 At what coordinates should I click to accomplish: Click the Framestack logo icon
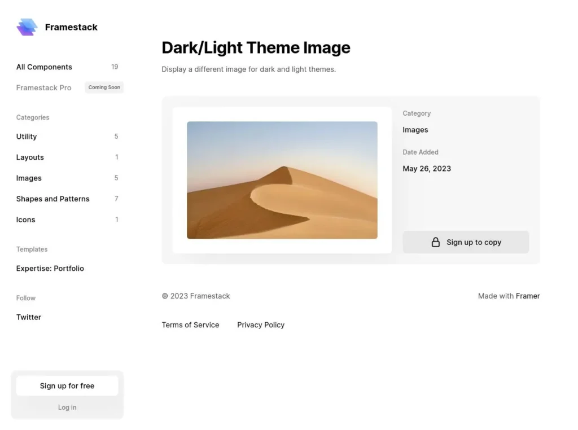tap(27, 27)
